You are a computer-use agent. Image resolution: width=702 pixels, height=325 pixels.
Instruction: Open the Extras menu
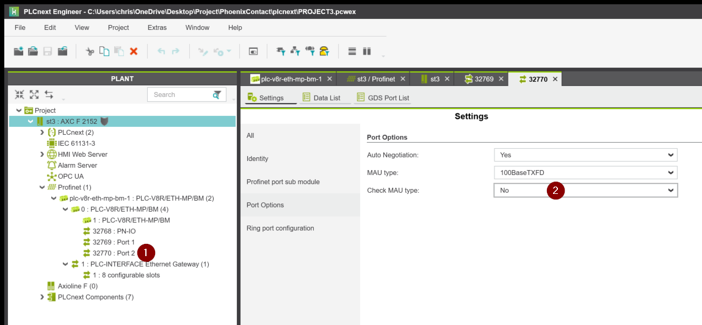tap(157, 27)
